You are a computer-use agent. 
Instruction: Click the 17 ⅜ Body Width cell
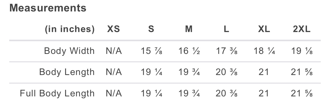(226, 51)
